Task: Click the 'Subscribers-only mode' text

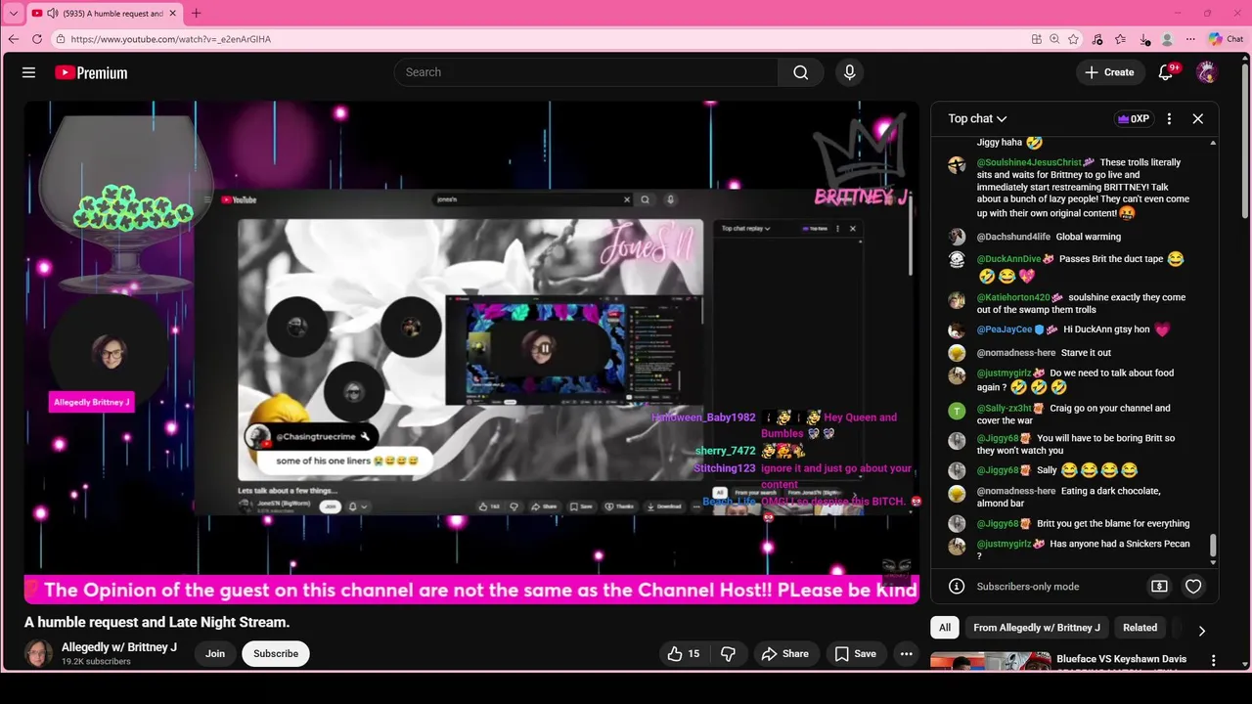Action: click(x=1028, y=586)
